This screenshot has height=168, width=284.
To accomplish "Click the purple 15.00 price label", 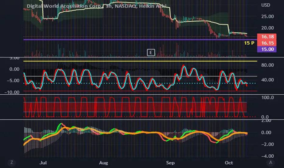I will [267, 49].
